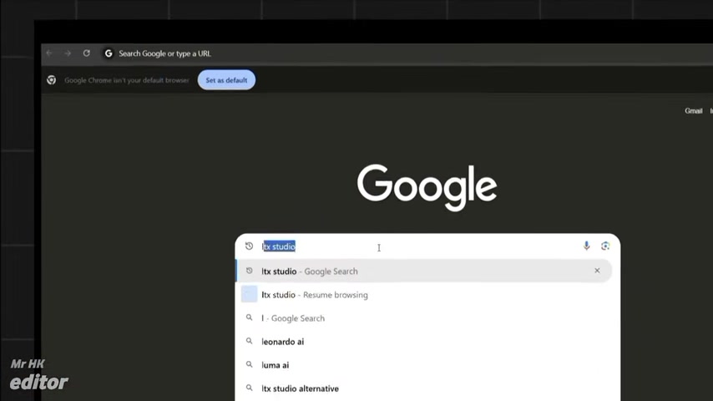713x401 pixels.
Task: Open the Gmail link
Action: point(694,110)
